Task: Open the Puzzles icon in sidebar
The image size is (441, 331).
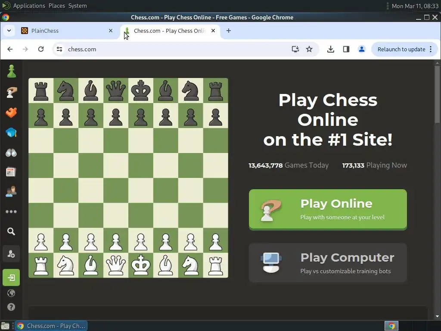Action: [x=11, y=112]
